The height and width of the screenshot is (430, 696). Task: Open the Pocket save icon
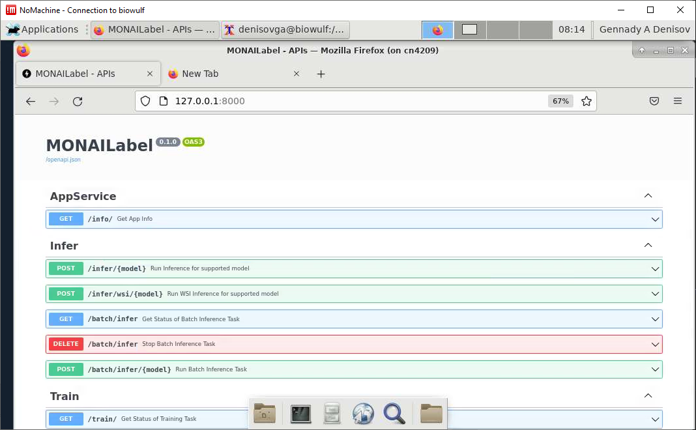click(654, 101)
